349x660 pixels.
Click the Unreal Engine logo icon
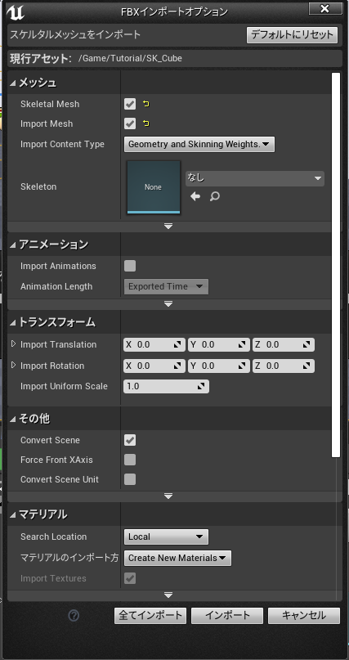16,11
